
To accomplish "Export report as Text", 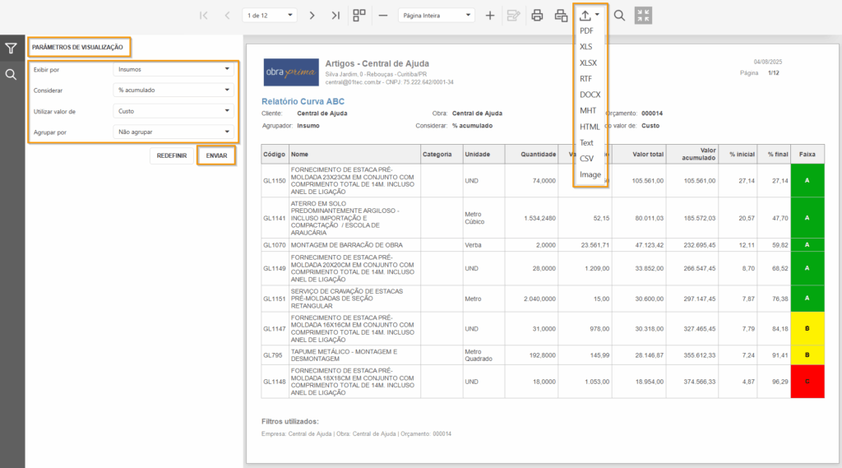I will [586, 143].
